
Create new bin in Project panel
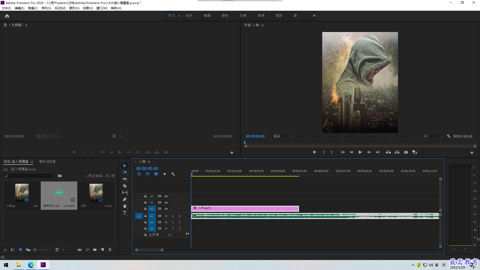click(95, 250)
